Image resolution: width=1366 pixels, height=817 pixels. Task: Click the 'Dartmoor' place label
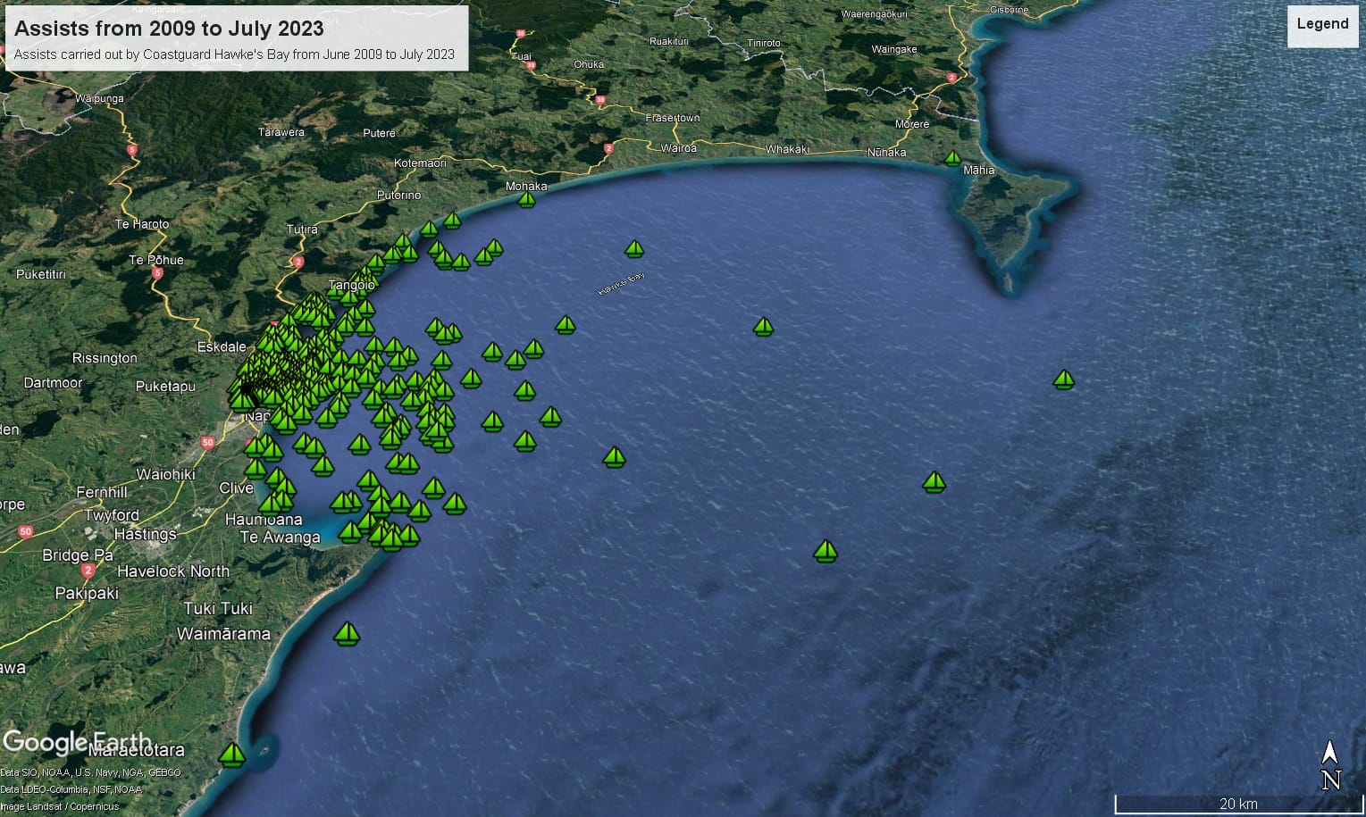[53, 382]
